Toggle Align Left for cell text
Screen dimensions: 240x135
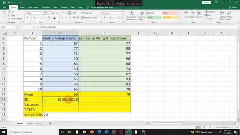63,18
